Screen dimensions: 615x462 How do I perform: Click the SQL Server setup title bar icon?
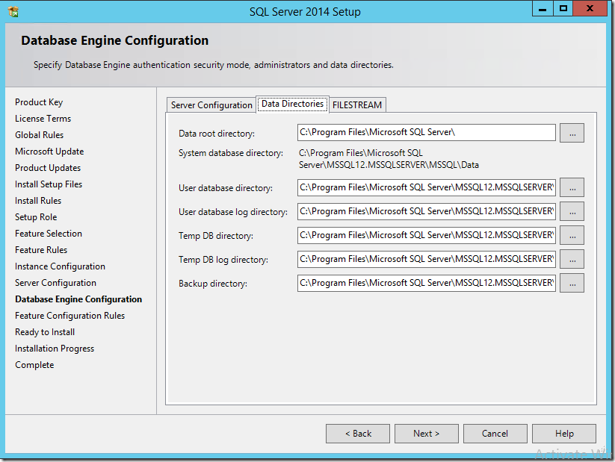[13, 11]
